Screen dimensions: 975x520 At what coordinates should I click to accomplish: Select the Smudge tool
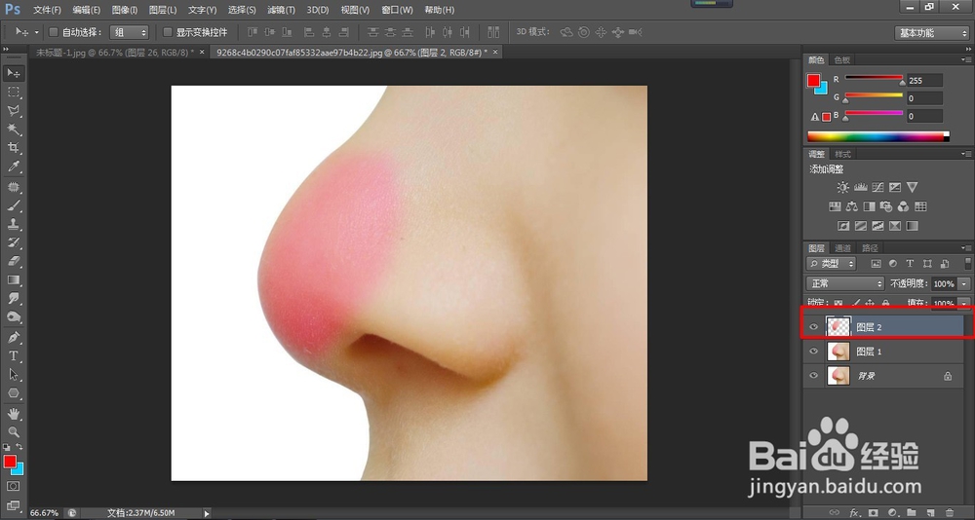(14, 299)
